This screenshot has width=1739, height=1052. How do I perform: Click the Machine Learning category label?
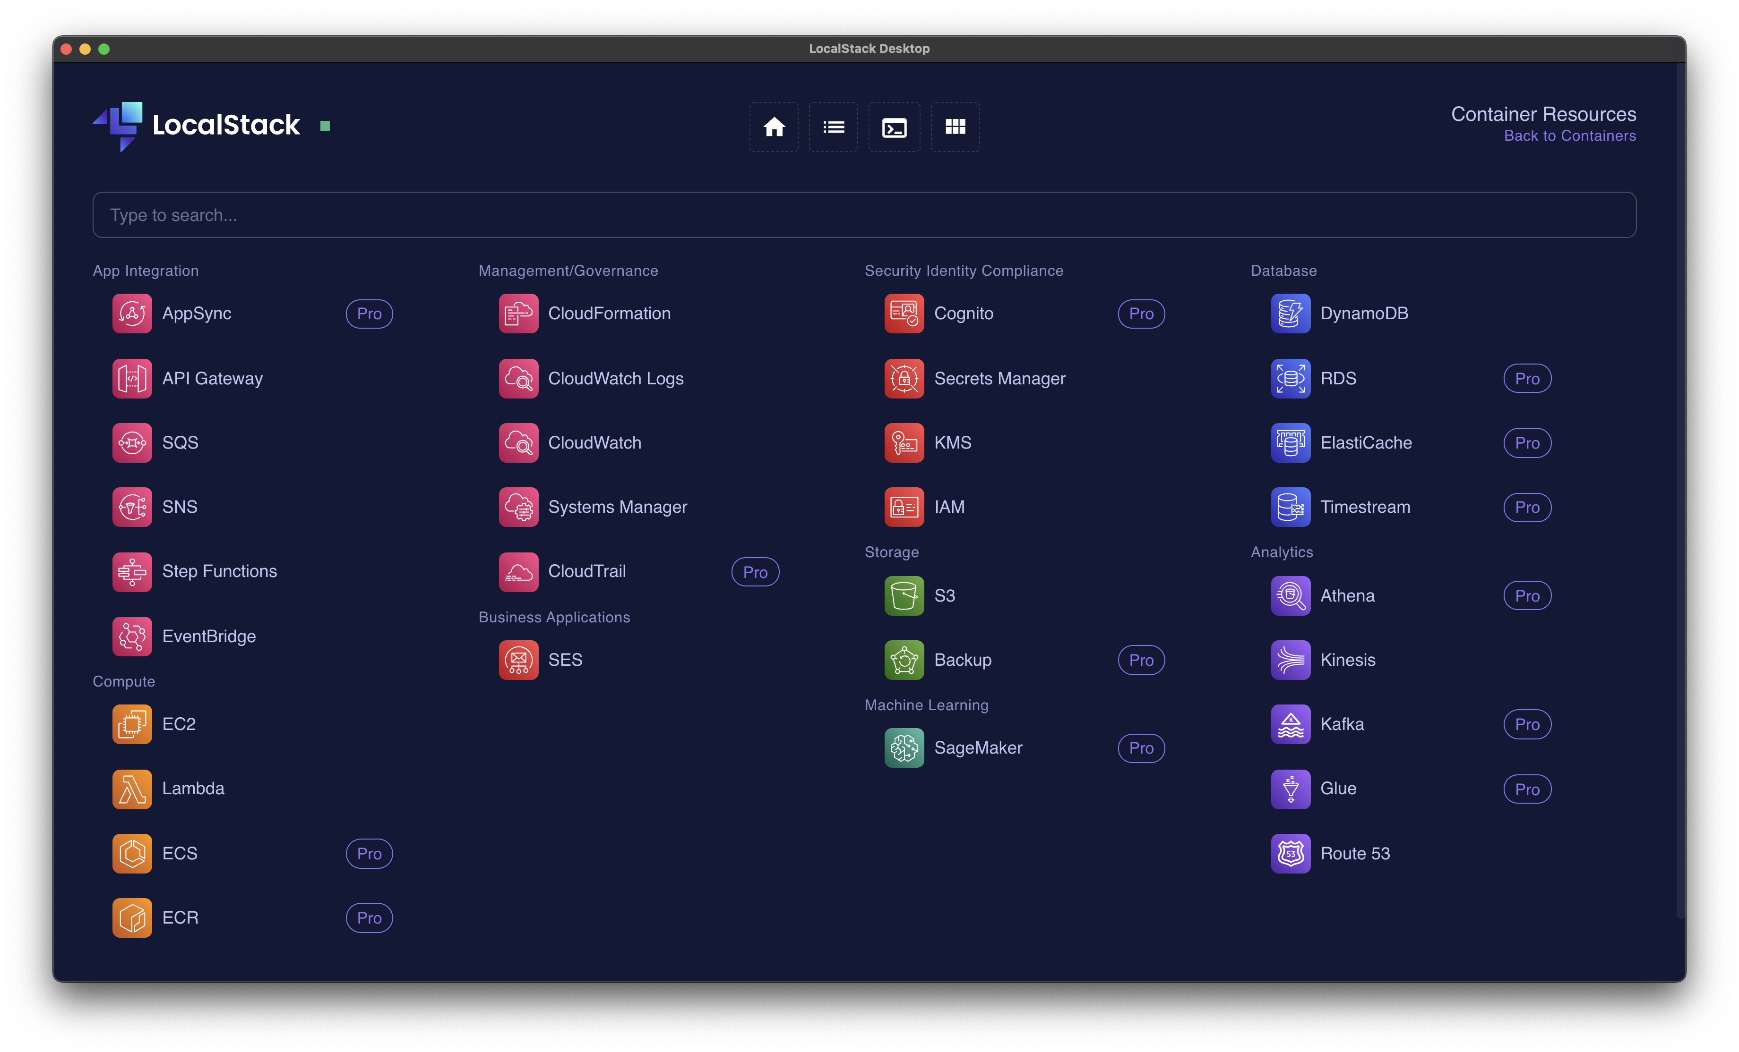(x=926, y=705)
